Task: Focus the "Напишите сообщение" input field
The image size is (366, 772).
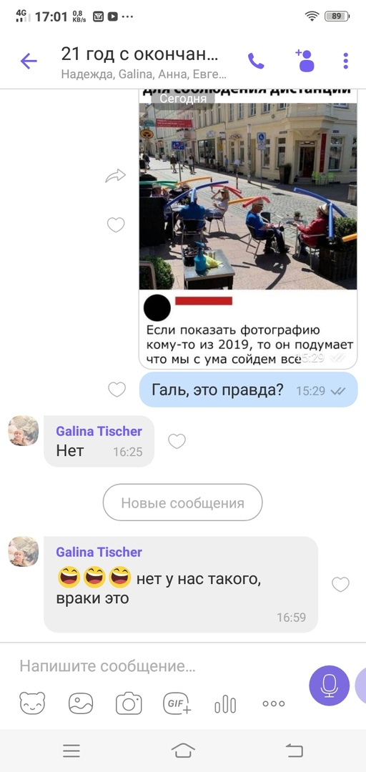Action: tap(158, 666)
